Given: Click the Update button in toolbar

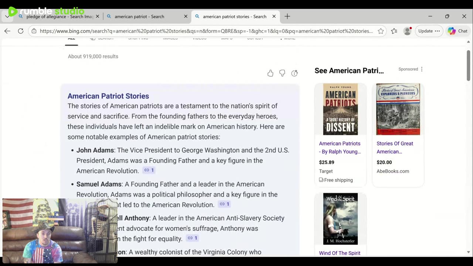Looking at the screenshot, I should (429, 31).
